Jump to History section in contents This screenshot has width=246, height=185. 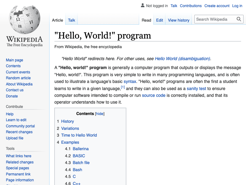point(67,121)
